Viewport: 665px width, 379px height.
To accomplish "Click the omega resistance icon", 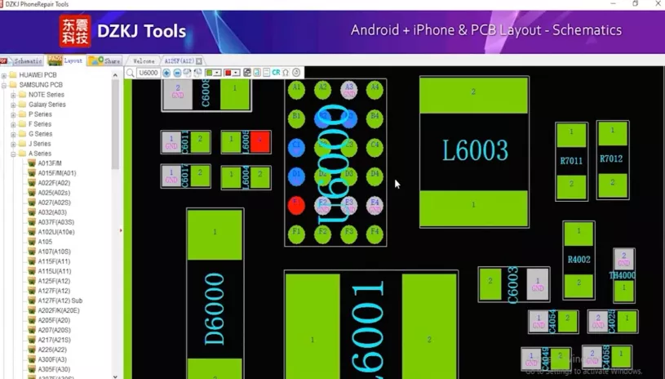I will 286,73.
